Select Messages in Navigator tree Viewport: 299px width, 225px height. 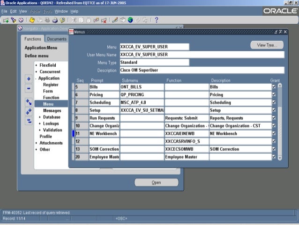(52, 111)
